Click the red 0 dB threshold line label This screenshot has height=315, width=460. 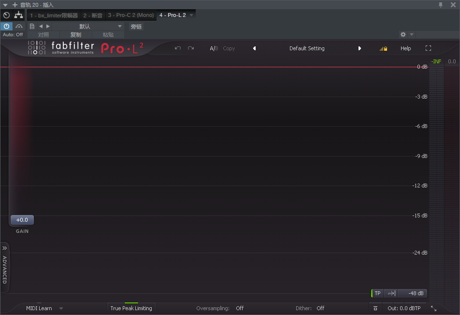pyautogui.click(x=422, y=67)
